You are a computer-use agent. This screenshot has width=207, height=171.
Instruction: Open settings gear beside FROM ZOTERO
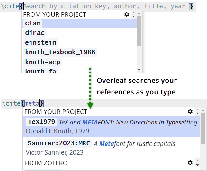coord(190,163)
